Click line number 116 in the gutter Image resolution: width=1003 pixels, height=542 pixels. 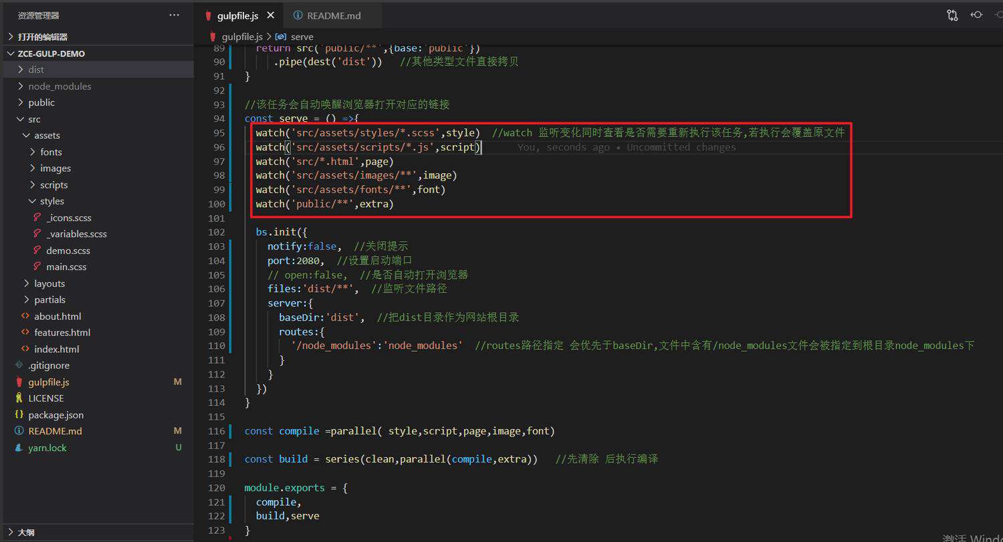[217, 431]
